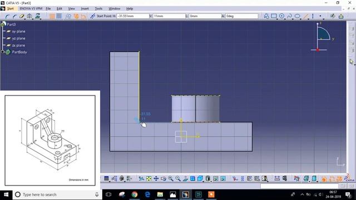Select the Spline tool

289,16
